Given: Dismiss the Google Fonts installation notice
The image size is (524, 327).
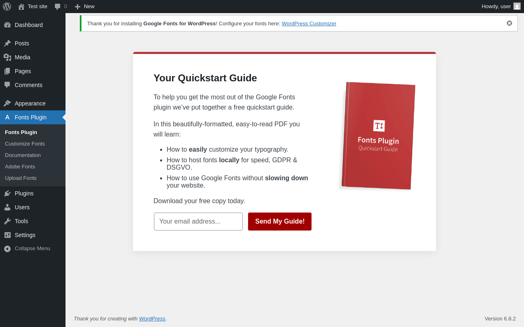Looking at the screenshot, I should (509, 23).
